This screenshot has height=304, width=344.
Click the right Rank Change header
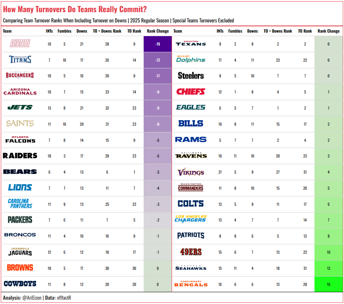(328, 31)
